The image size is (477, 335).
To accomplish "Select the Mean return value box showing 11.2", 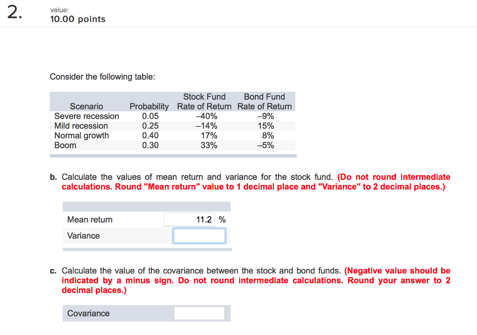I will pos(189,219).
